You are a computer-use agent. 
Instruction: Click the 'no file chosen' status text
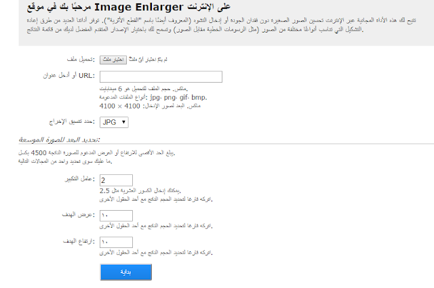click(148, 60)
